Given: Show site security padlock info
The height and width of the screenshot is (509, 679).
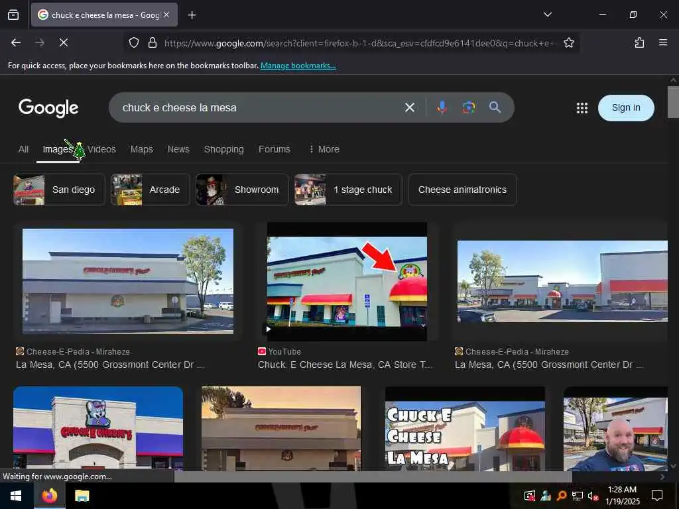Looking at the screenshot, I should [x=152, y=42].
